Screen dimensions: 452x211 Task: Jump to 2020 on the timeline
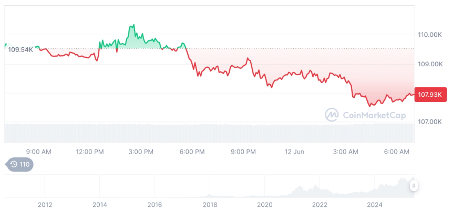[264, 204]
